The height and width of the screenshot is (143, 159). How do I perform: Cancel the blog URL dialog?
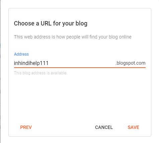104,127
